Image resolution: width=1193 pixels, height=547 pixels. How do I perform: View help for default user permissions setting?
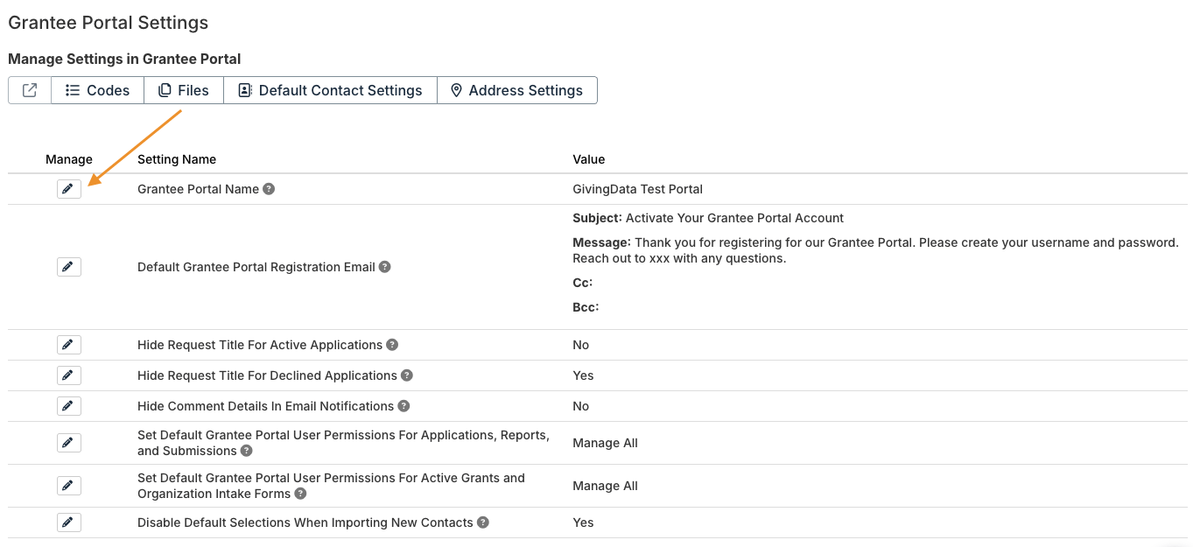[x=246, y=450]
